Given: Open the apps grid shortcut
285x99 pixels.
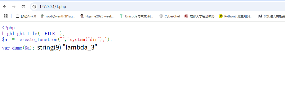Looking at the screenshot, I should [x=6, y=16].
